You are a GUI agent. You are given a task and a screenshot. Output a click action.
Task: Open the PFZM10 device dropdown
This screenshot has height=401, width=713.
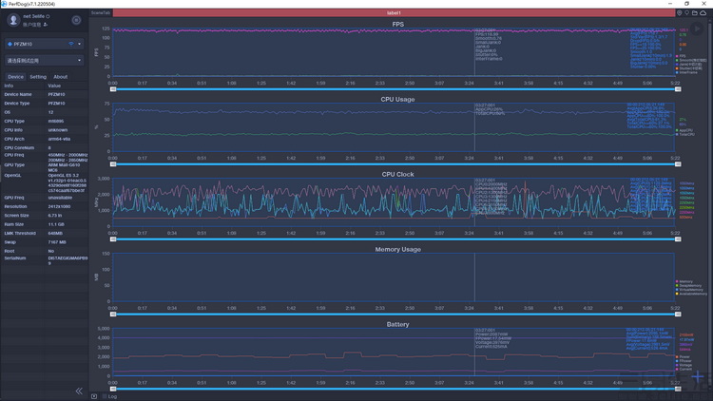[x=44, y=44]
